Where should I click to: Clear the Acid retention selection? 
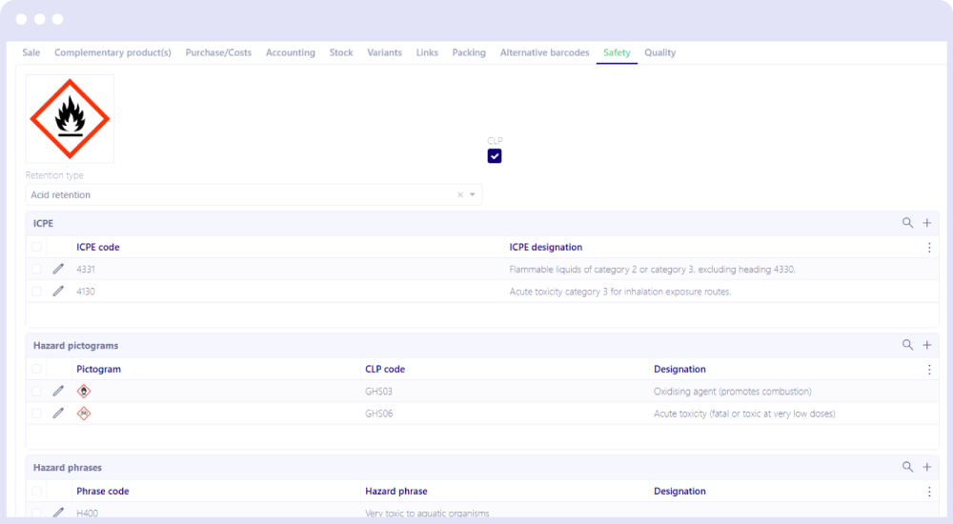point(460,195)
